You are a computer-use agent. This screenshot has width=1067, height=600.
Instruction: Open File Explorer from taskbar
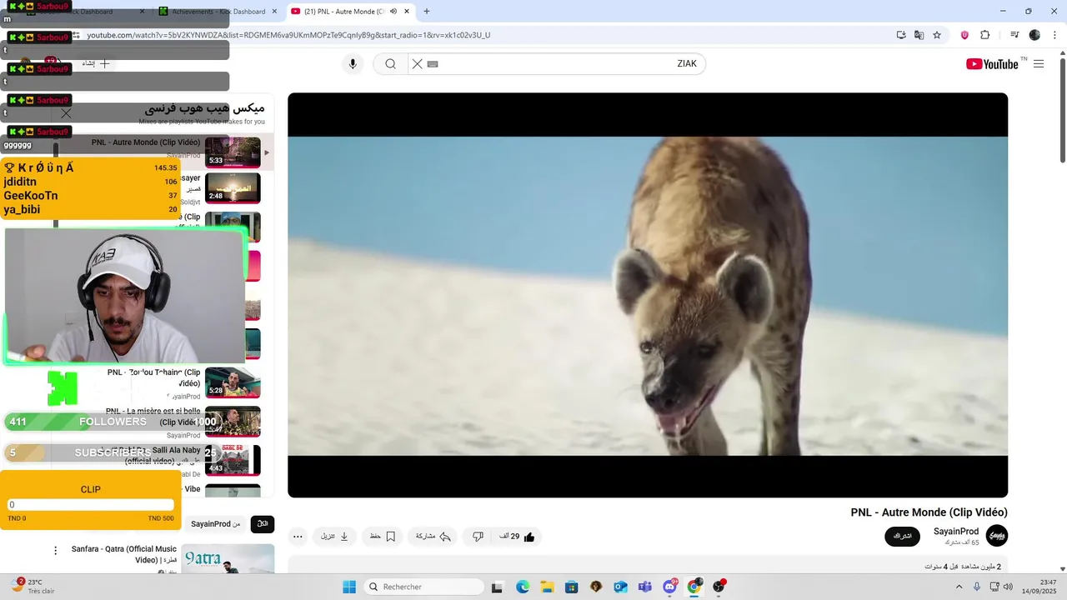pyautogui.click(x=547, y=587)
